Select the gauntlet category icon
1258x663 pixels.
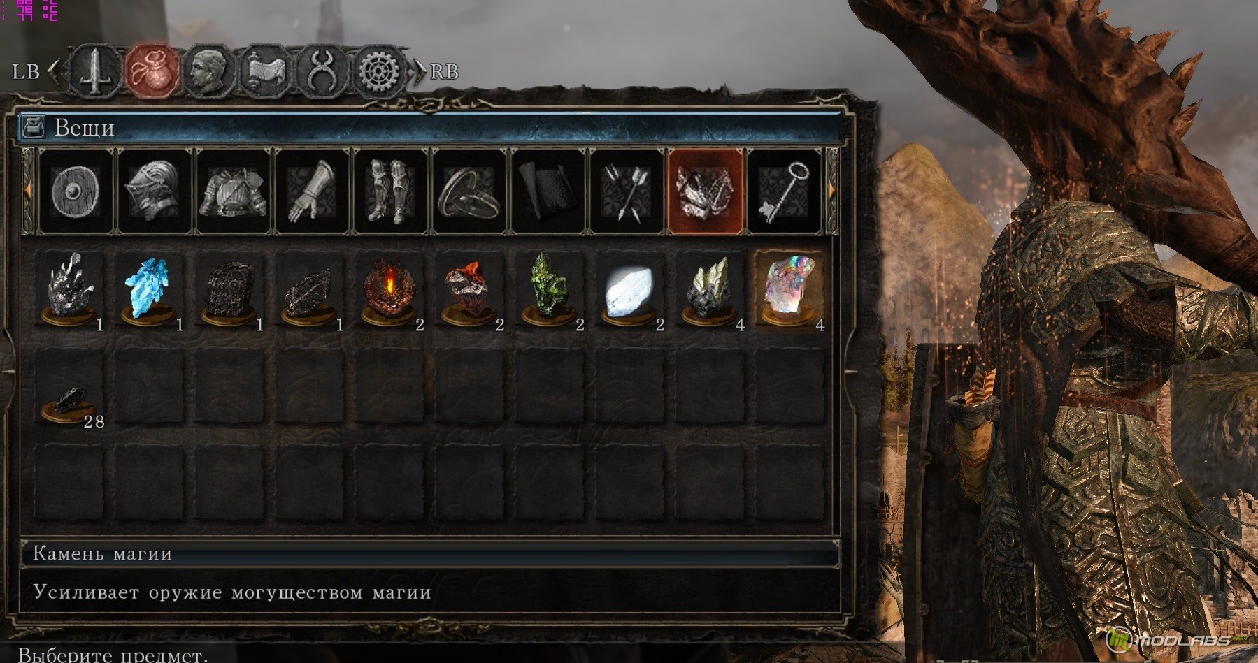click(x=312, y=191)
